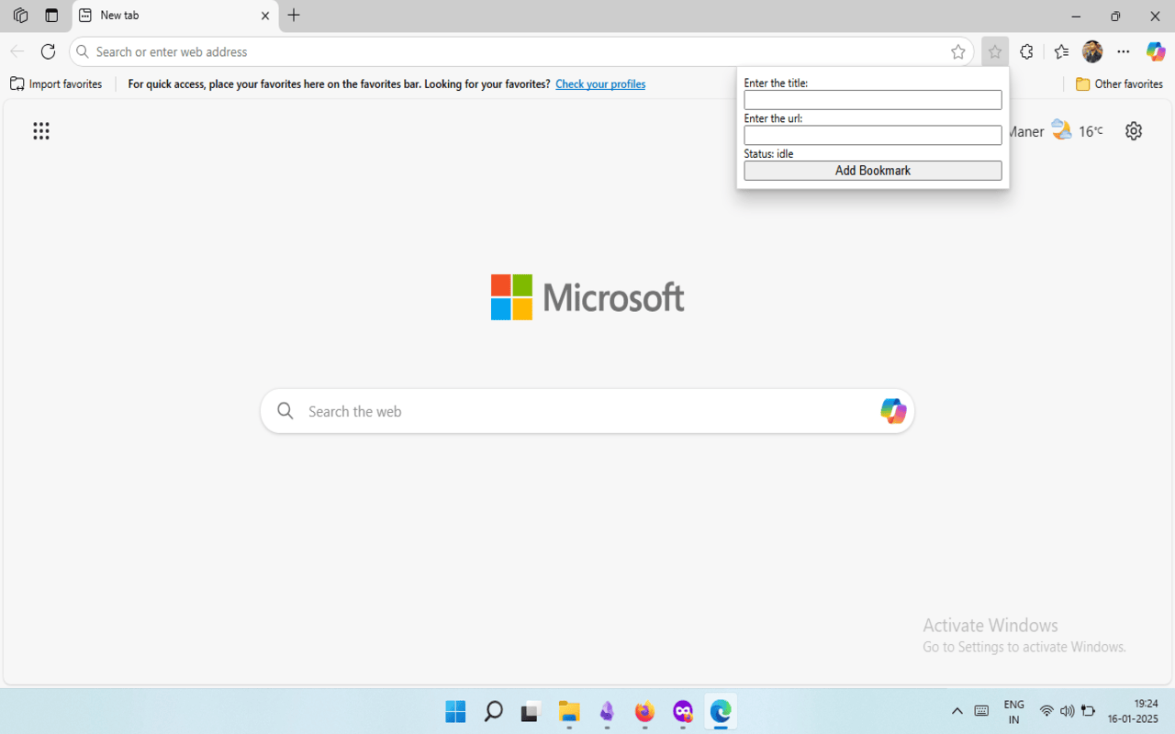Viewport: 1175px width, 734px height.
Task: Open Task View on the taskbar
Action: 531,711
